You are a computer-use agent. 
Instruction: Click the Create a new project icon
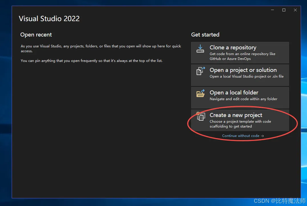pos(201,116)
